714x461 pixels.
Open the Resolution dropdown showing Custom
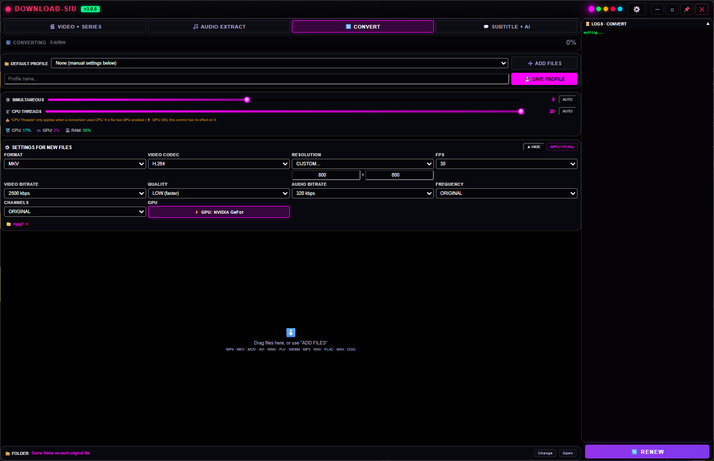tap(363, 164)
